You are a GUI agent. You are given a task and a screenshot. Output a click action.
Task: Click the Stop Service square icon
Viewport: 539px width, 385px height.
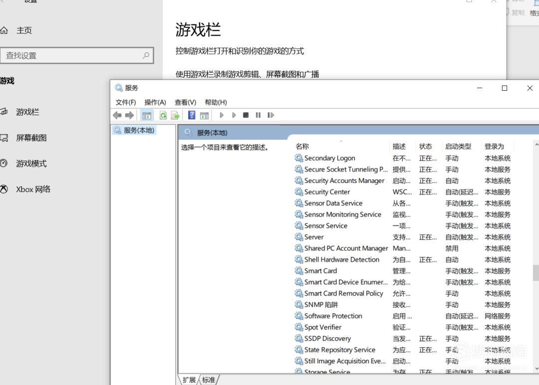[246, 115]
